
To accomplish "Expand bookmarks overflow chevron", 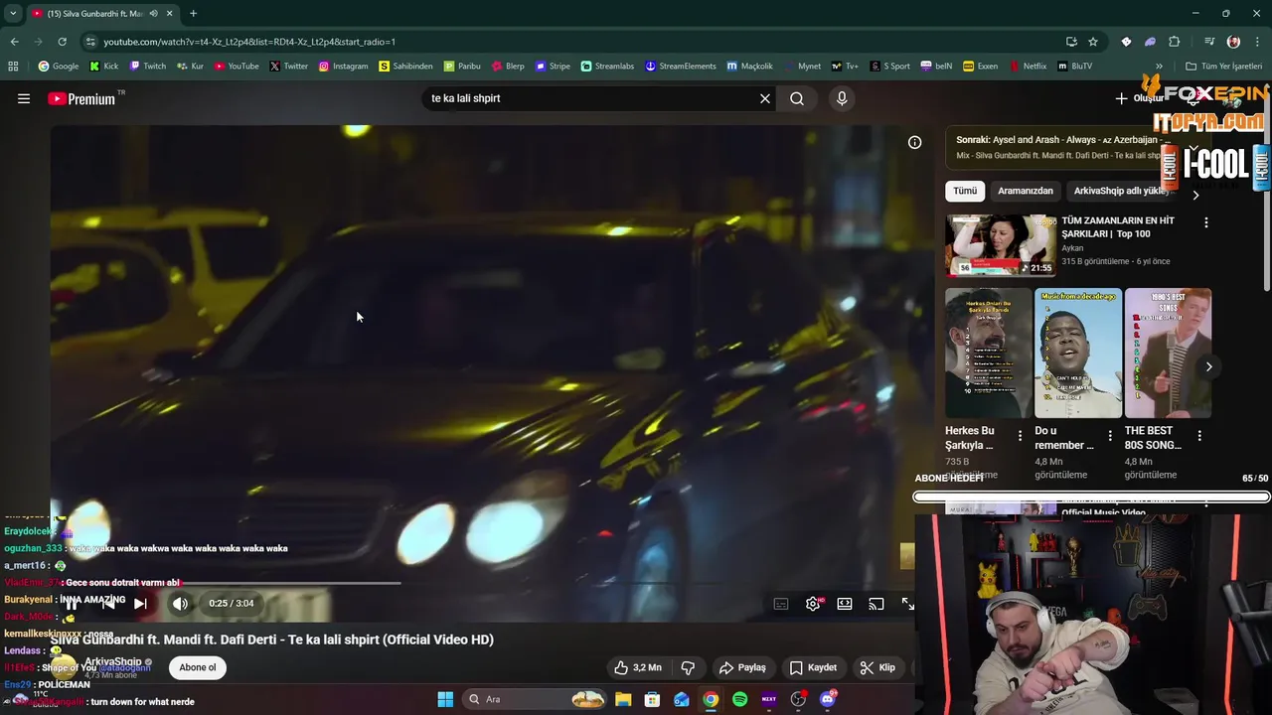I will 1159,67.
